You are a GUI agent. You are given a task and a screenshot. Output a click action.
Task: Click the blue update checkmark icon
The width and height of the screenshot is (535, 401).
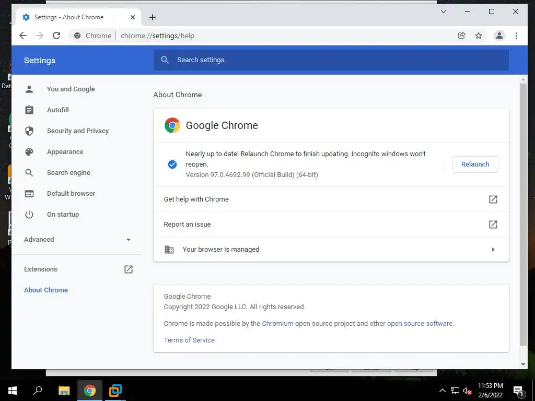pyautogui.click(x=172, y=164)
